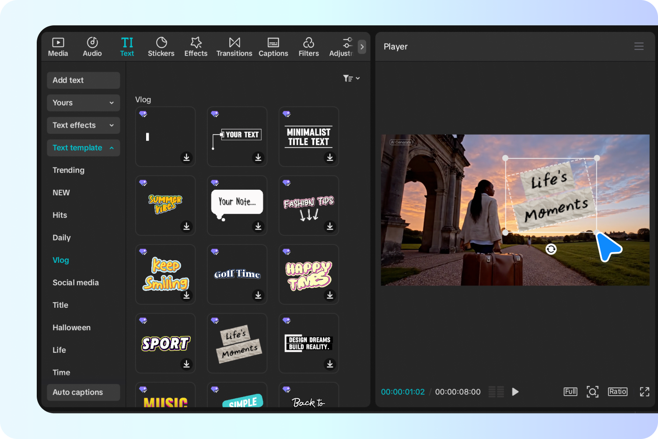The width and height of the screenshot is (658, 439).
Task: Expand the Text effects dropdown
Action: click(x=83, y=125)
